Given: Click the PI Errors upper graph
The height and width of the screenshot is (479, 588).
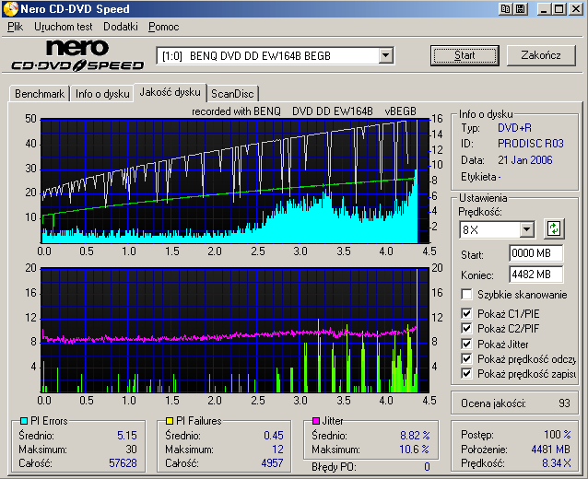Looking at the screenshot, I should (235, 181).
